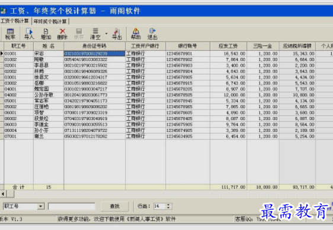The width and height of the screenshot is (333, 230).
Task: Click salary cell 12,000.00
Action: [228, 95]
